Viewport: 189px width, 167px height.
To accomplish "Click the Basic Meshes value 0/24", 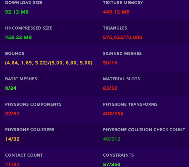I will [11, 88].
